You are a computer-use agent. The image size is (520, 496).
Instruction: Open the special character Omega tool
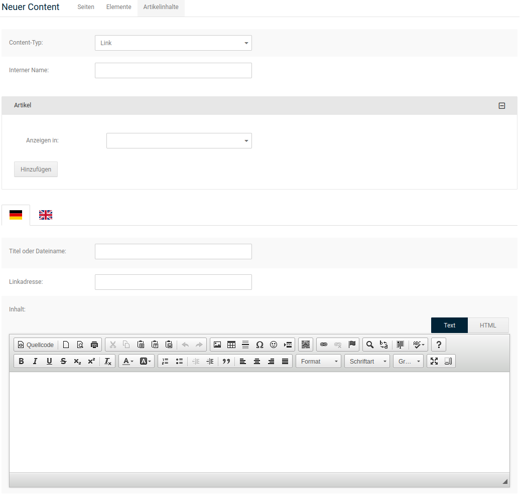tap(259, 345)
